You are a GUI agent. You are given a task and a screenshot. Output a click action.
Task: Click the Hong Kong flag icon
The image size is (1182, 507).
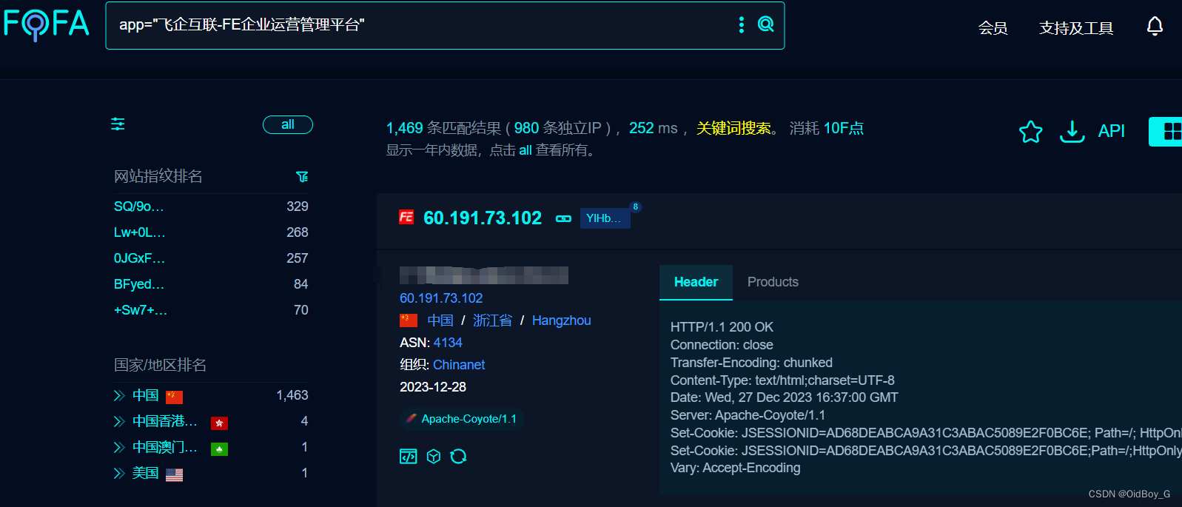click(219, 423)
